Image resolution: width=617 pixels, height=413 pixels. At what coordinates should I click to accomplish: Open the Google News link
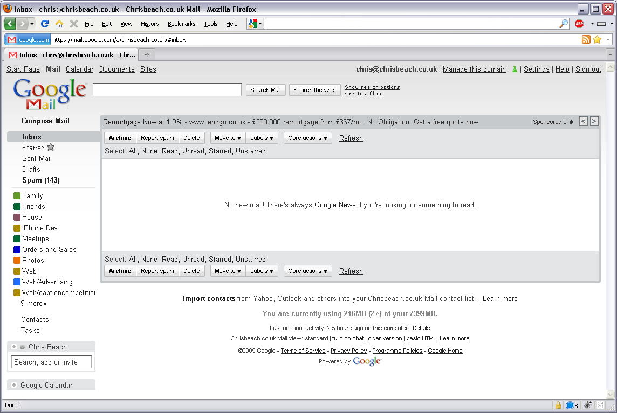coord(335,205)
